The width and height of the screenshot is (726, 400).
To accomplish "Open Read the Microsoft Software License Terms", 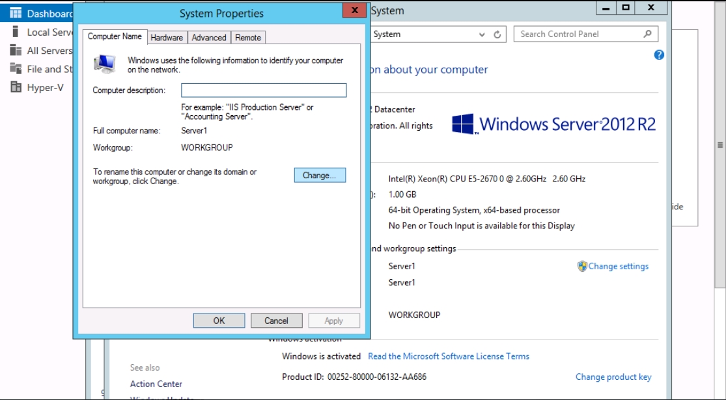I will [449, 356].
